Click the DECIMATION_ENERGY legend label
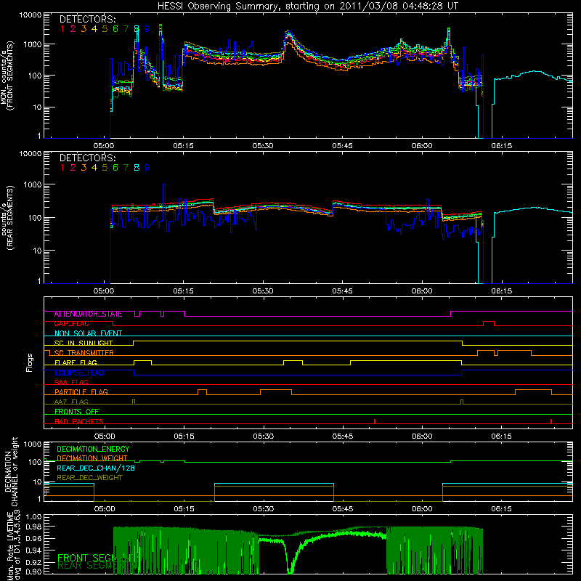This screenshot has height=581, width=581. [93, 449]
